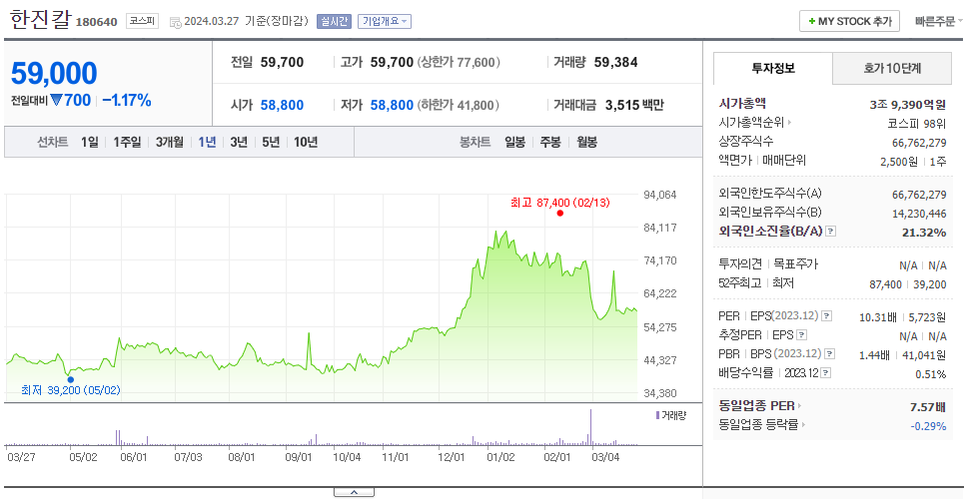The height and width of the screenshot is (499, 967).
Task: Select the 1년 line chart period
Action: [207, 143]
